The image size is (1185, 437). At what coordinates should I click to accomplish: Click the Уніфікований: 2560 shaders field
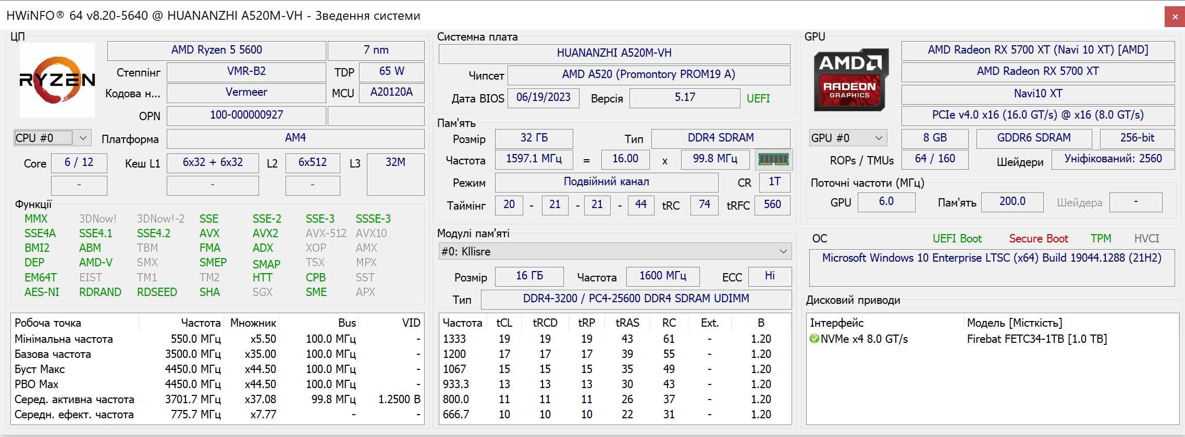(1113, 159)
